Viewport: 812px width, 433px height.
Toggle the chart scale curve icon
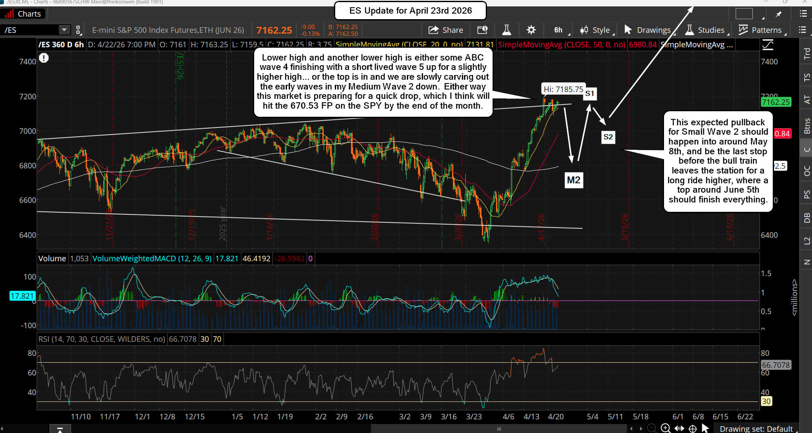(x=768, y=45)
